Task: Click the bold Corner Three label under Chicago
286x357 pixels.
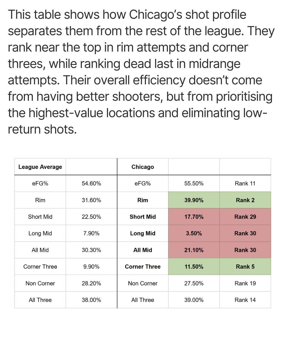Action: point(143,267)
